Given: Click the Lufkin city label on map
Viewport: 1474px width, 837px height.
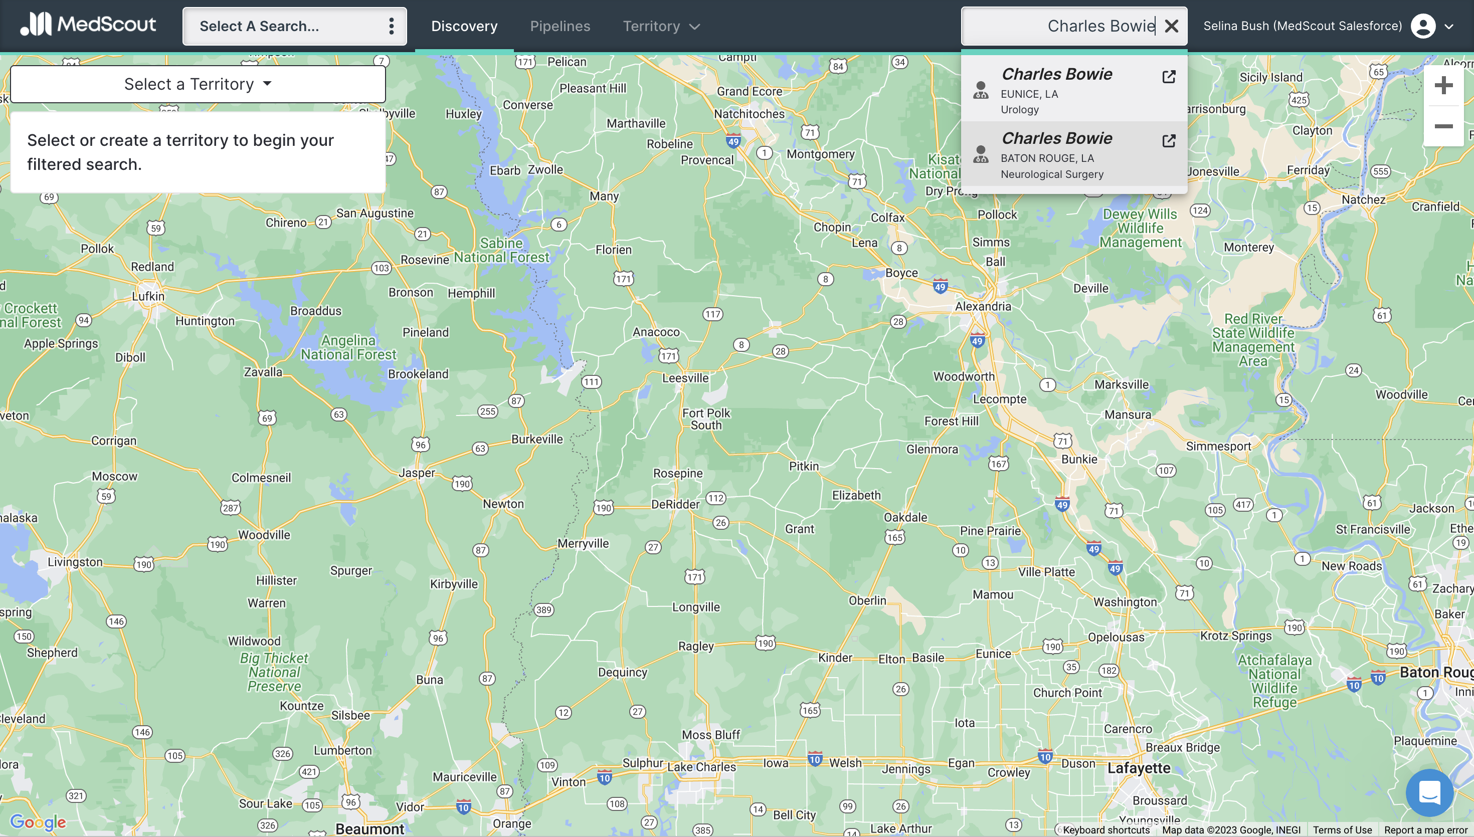Looking at the screenshot, I should point(148,296).
